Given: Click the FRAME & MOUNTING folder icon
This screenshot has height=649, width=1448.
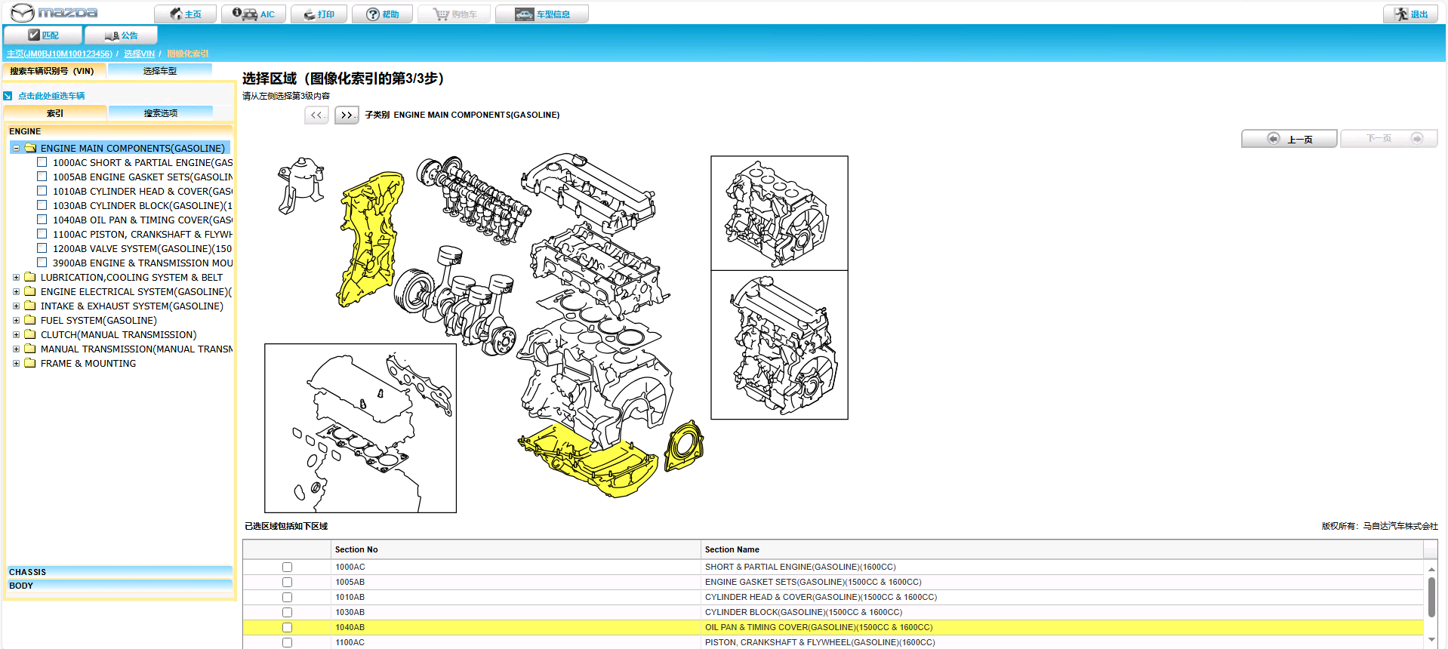Looking at the screenshot, I should (x=30, y=363).
